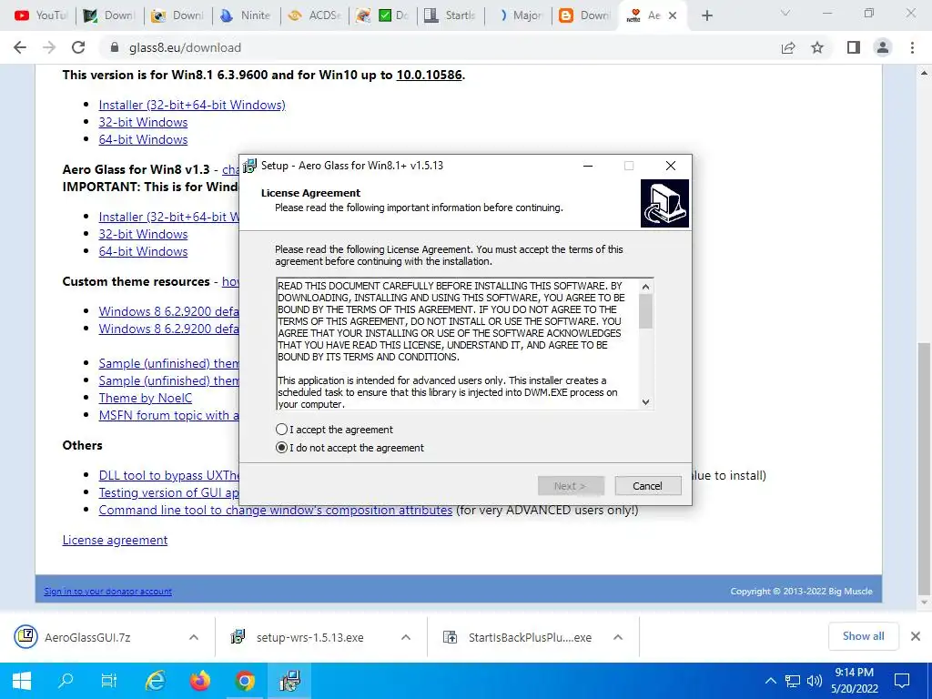Open Chrome from taskbar
Image resolution: width=932 pixels, height=699 pixels.
pyautogui.click(x=244, y=681)
